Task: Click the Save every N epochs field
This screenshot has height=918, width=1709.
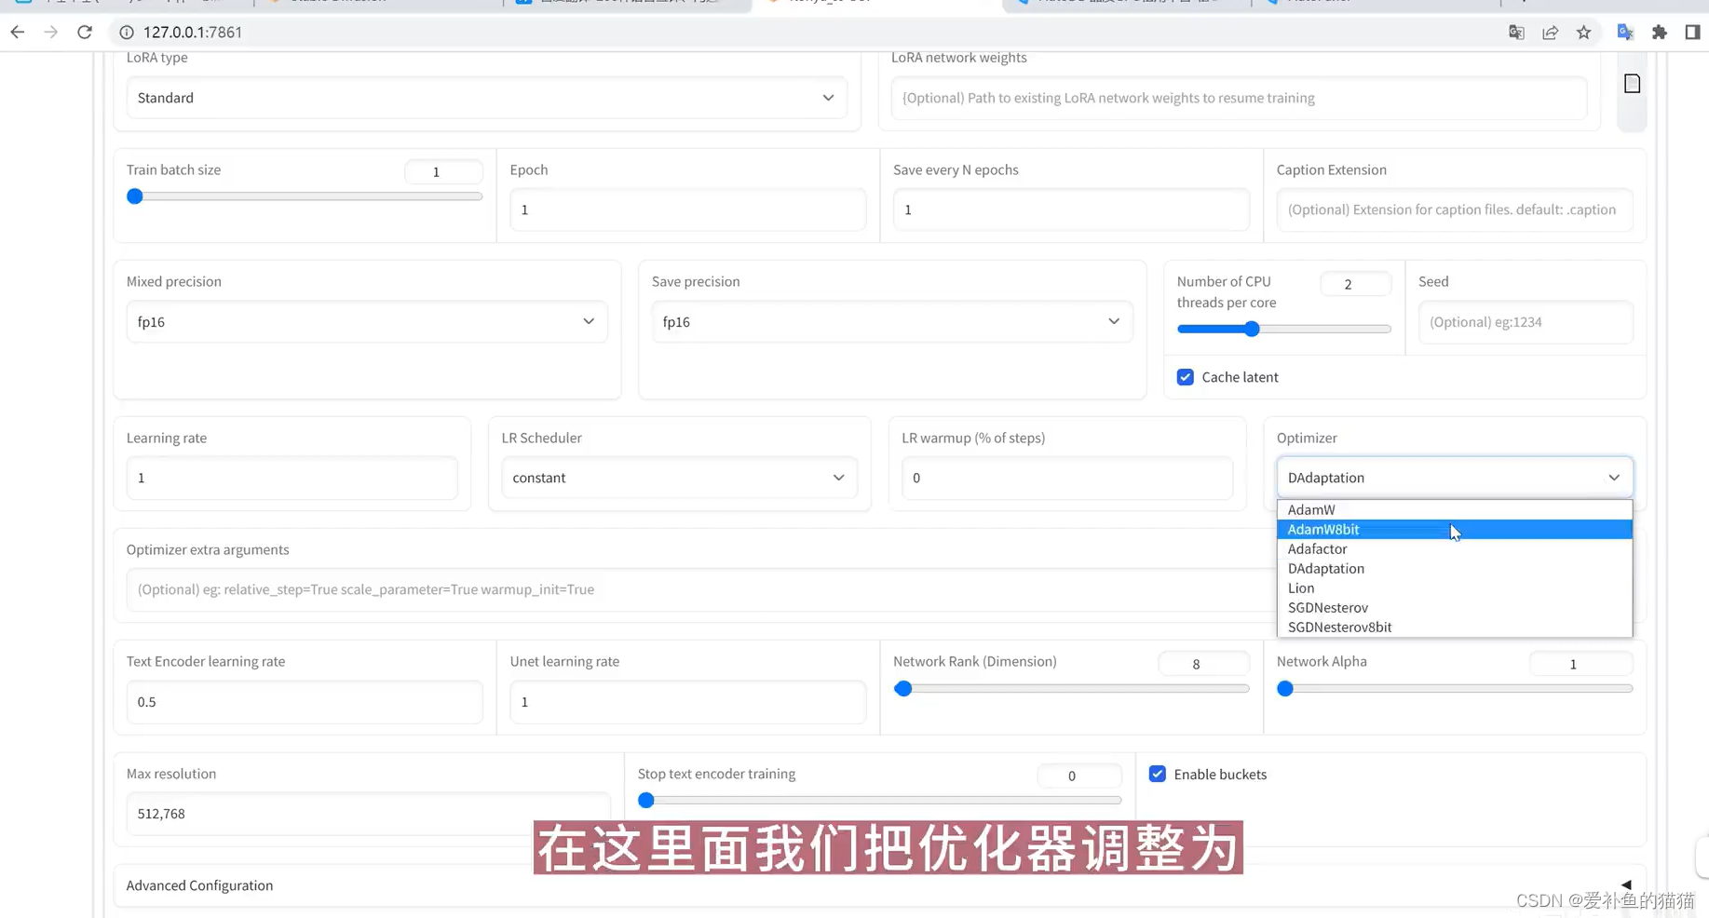Action: click(1071, 209)
